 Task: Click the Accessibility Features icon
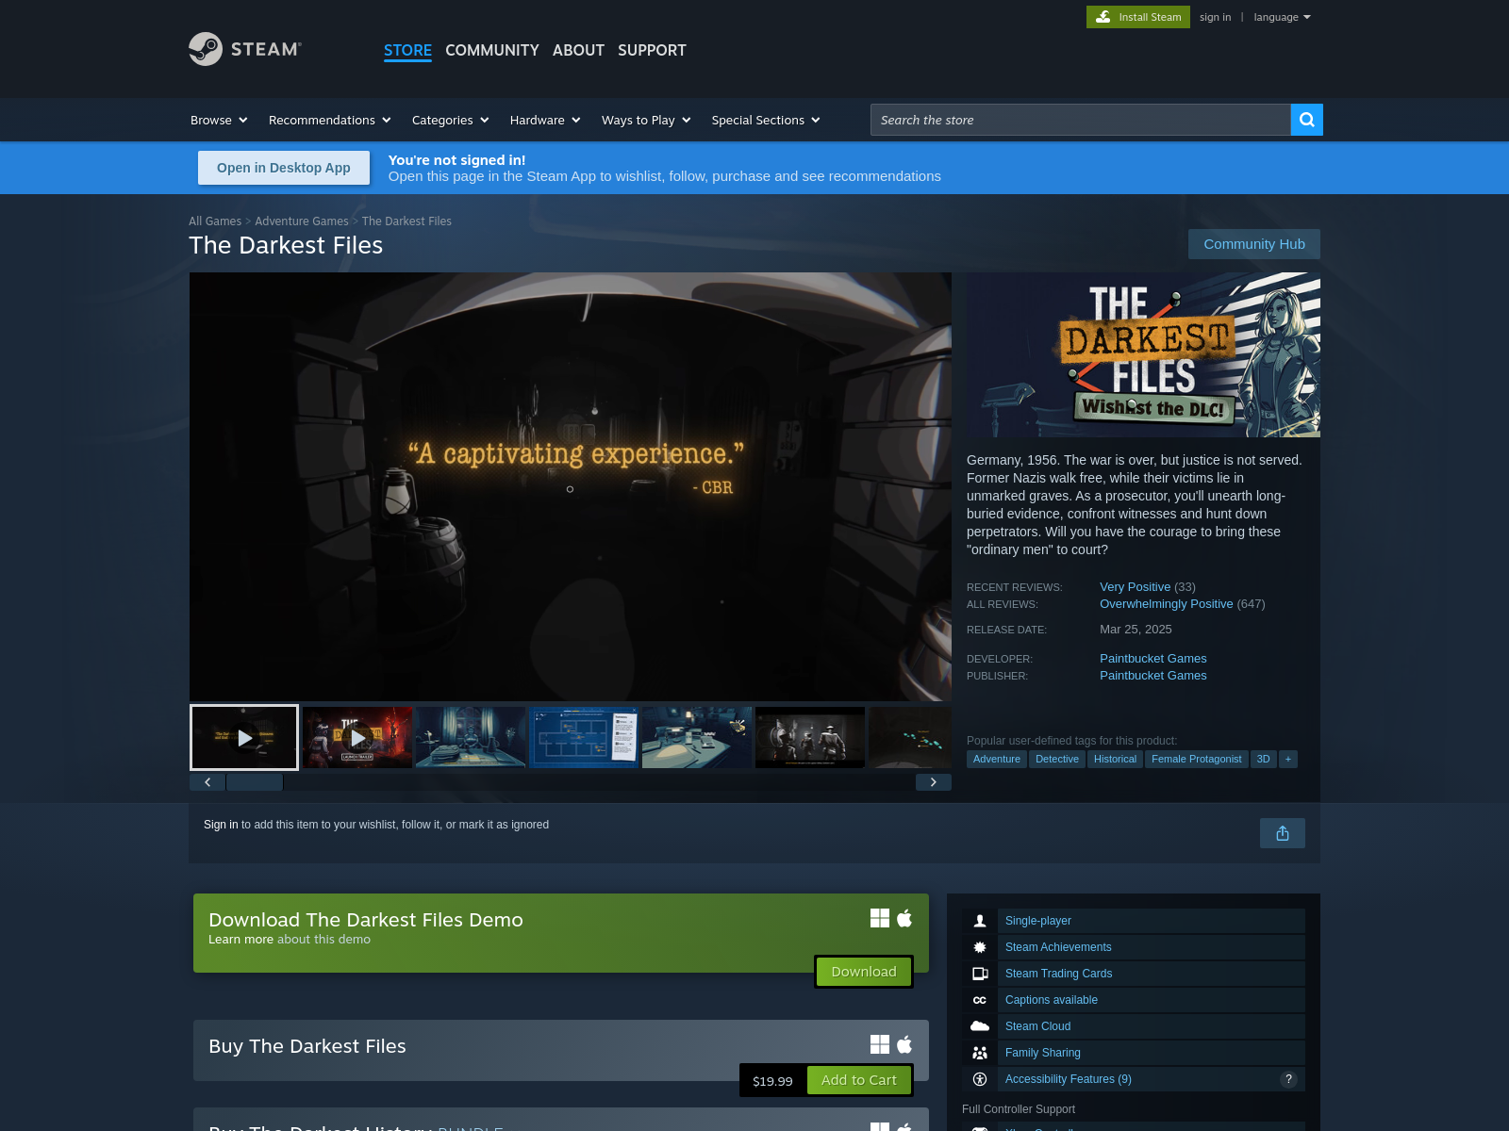click(980, 1079)
